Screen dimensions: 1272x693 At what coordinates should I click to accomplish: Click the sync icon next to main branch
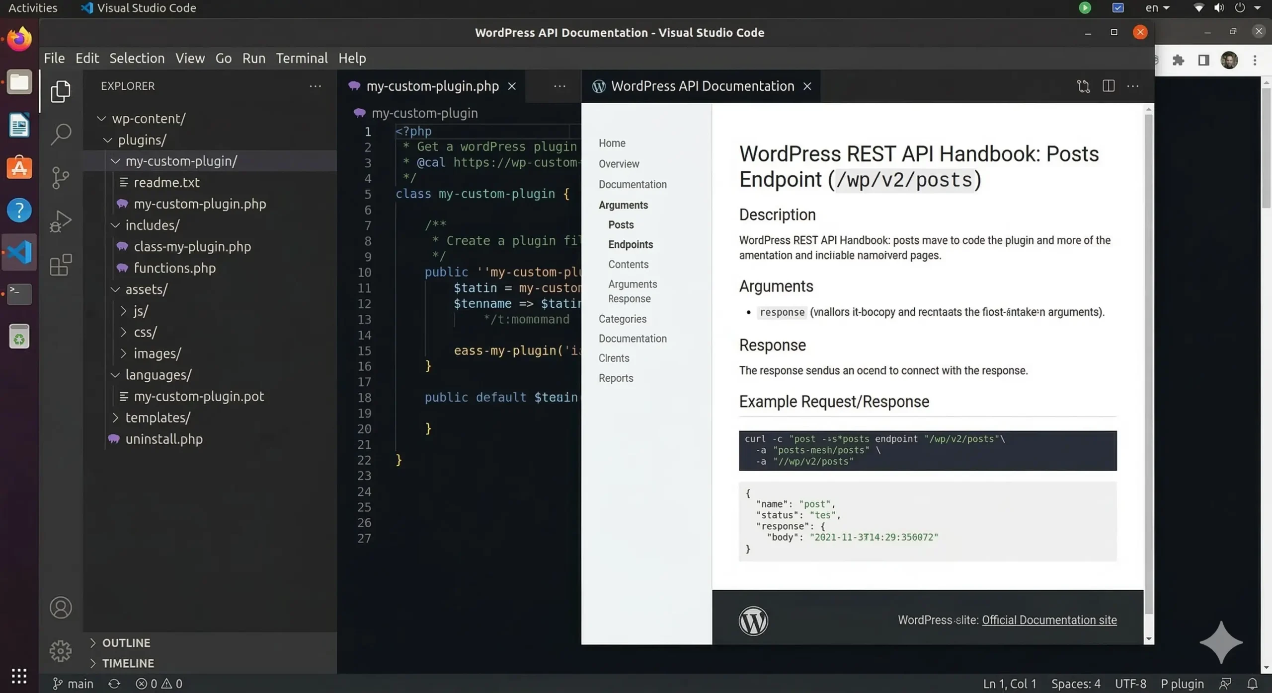(x=113, y=683)
